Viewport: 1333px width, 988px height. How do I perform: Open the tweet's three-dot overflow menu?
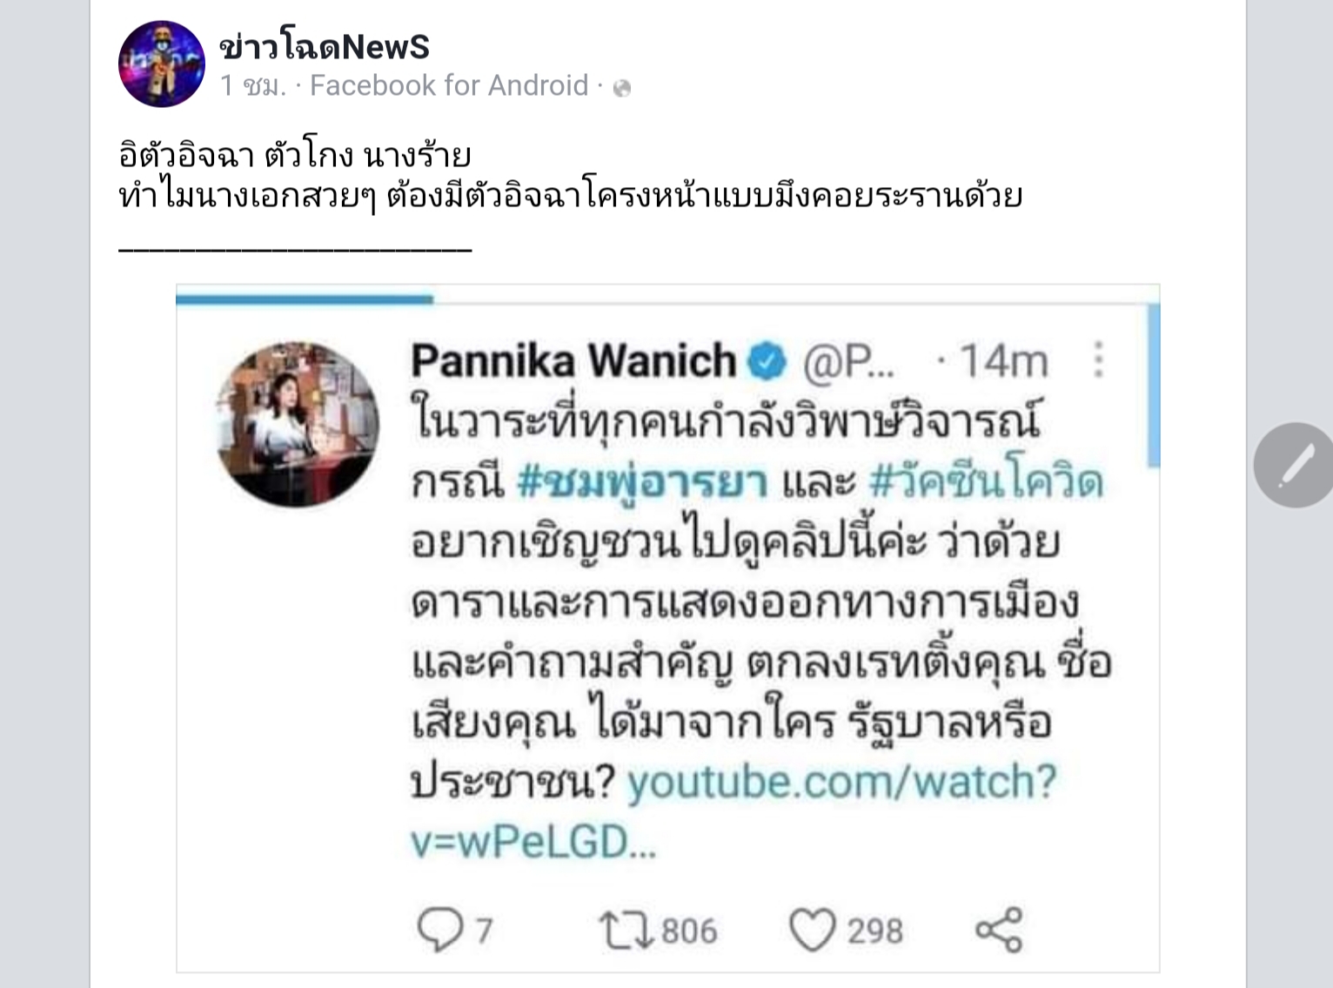(1098, 360)
